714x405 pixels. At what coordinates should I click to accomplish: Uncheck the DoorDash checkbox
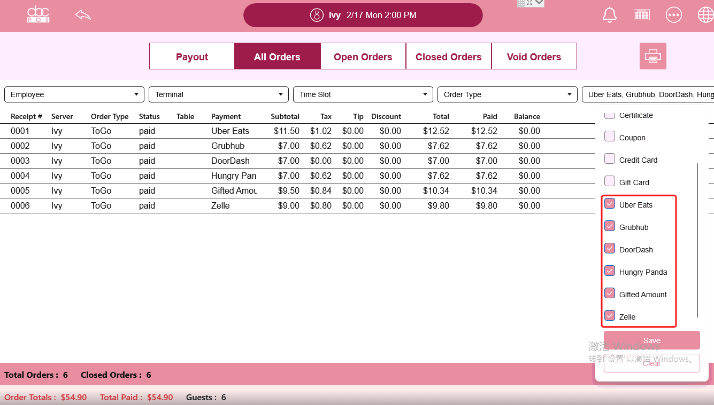point(610,248)
